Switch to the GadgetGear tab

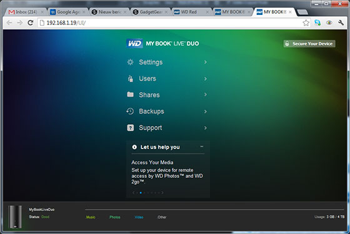point(151,12)
